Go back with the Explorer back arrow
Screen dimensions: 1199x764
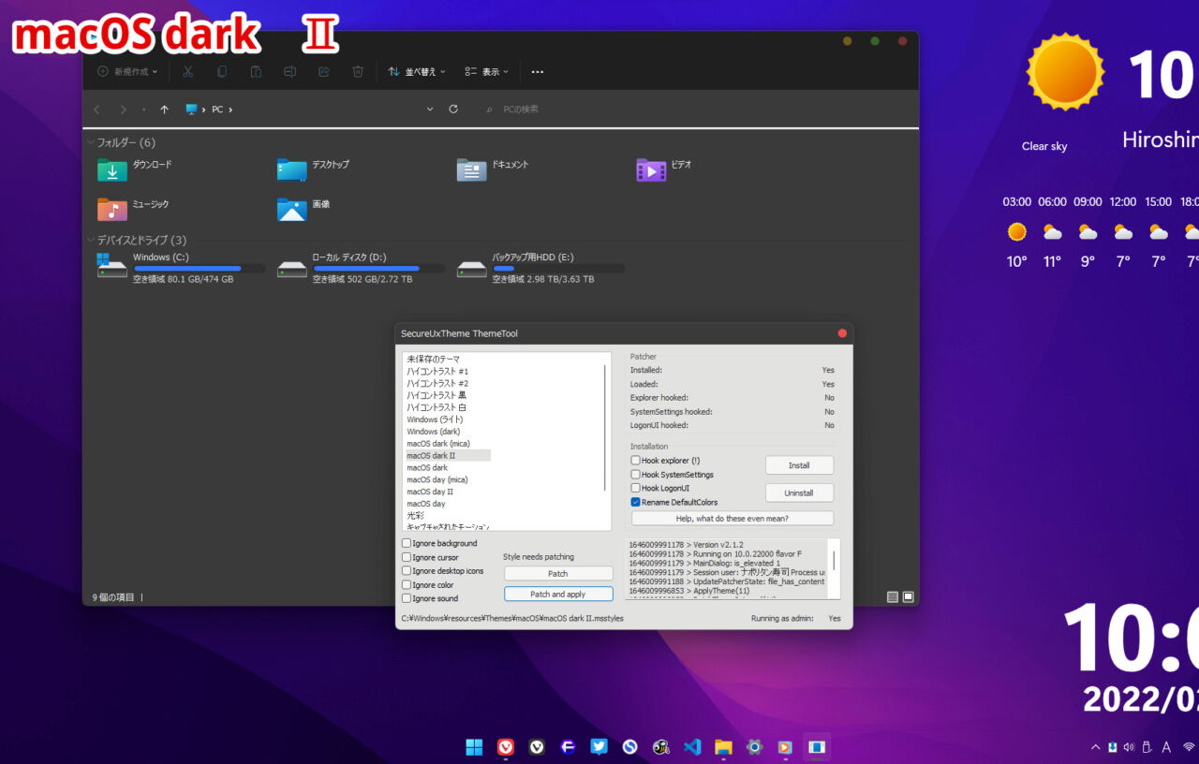point(96,110)
